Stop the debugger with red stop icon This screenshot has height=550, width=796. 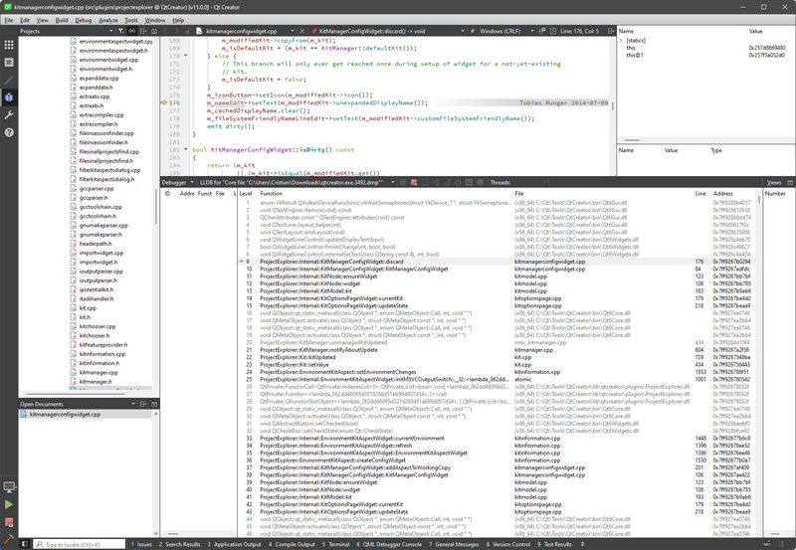[414, 182]
